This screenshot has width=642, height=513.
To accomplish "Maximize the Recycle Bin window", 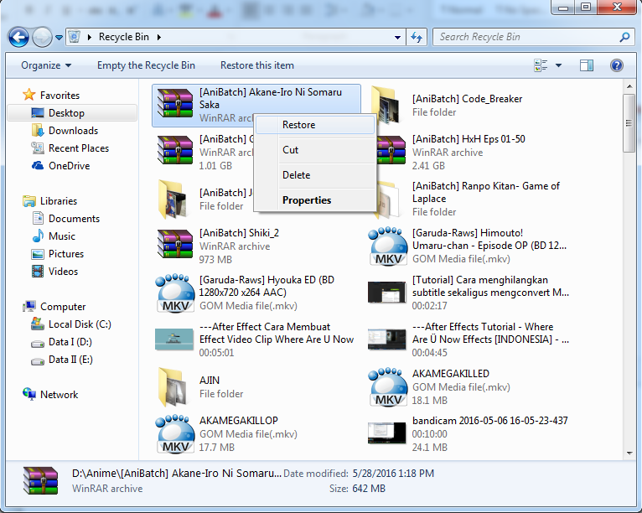I will (x=586, y=7).
